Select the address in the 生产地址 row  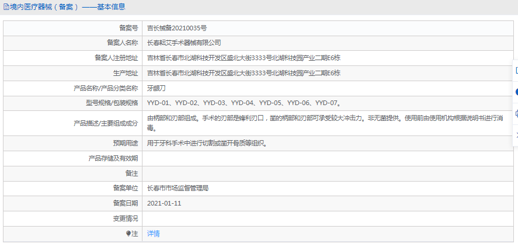coord(244,74)
